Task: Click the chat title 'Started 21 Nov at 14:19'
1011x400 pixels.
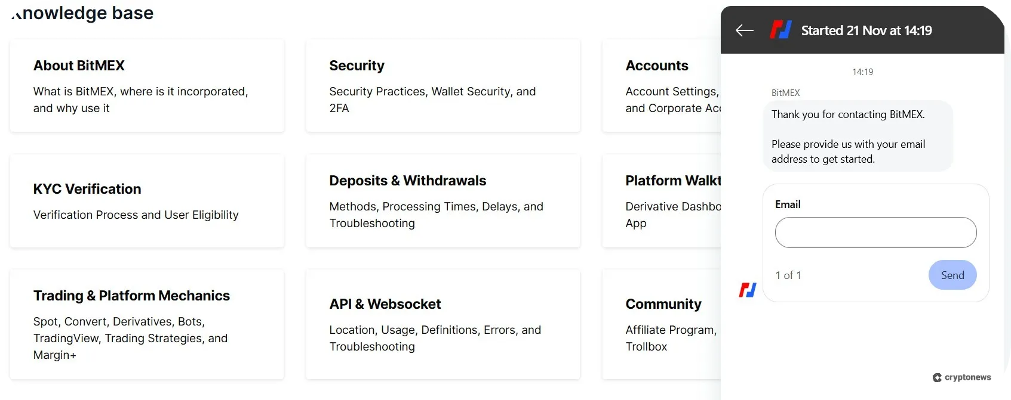Action: 866,30
